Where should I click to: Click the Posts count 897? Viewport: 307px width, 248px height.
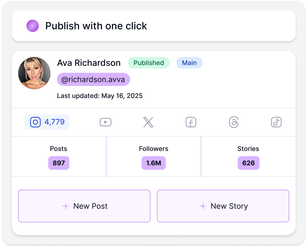tap(59, 163)
